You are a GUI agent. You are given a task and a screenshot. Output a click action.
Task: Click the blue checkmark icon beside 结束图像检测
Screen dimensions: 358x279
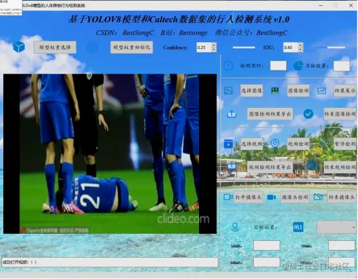pyautogui.click(x=308, y=114)
